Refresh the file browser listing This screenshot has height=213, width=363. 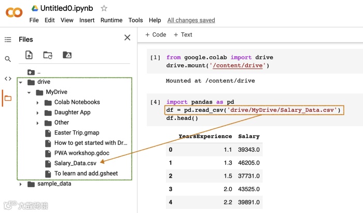pyautogui.click(x=48, y=55)
